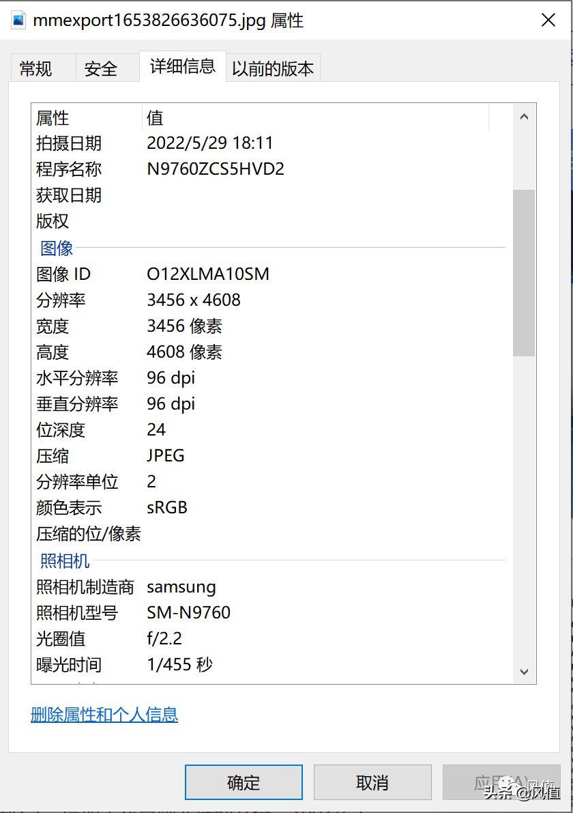Click the file icon in title bar
Screen dimensions: 573x813
[x=18, y=20]
